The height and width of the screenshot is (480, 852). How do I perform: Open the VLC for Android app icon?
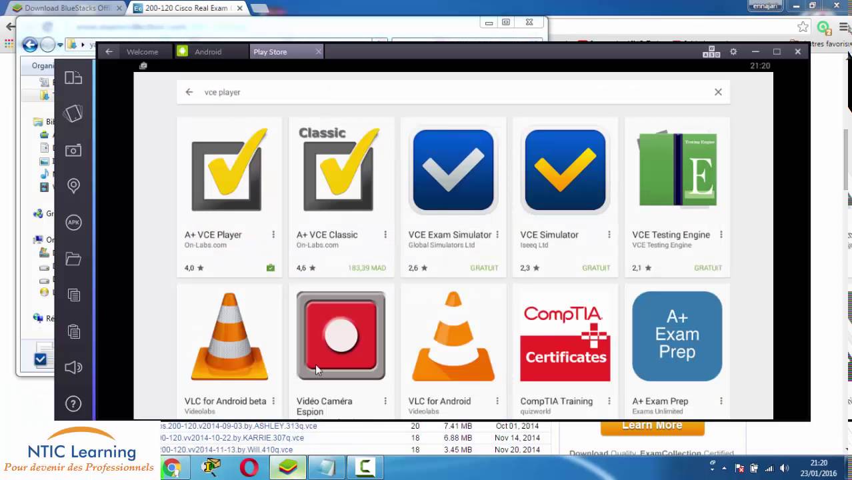[x=453, y=337]
